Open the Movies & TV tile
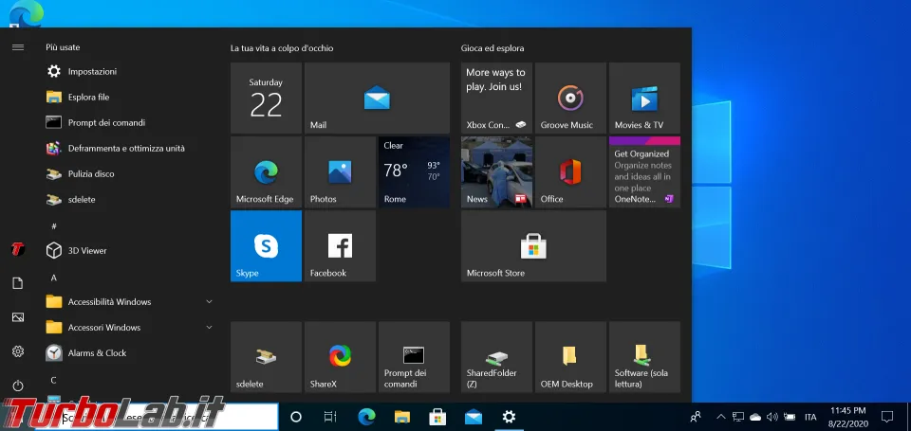Viewport: 911px width, 431px height. pyautogui.click(x=644, y=98)
